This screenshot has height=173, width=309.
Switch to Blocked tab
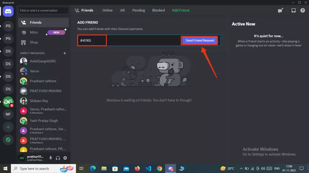coord(158,10)
